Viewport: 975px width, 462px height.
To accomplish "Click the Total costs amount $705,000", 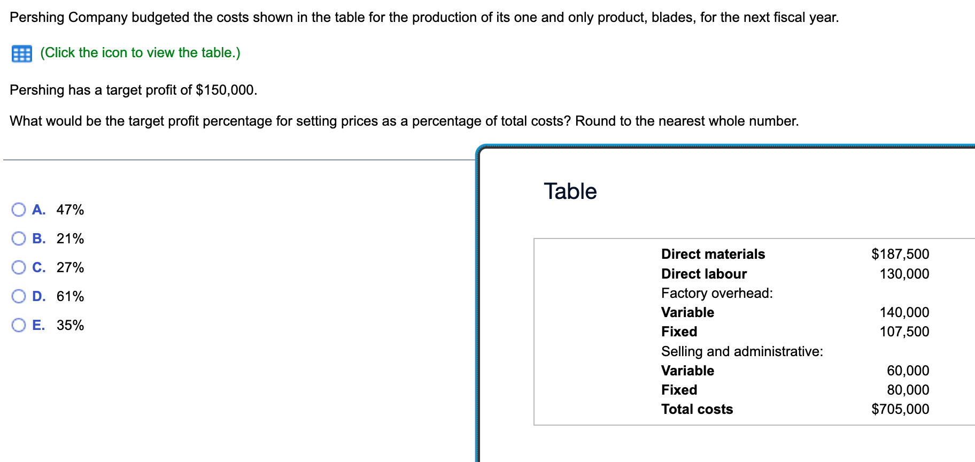I will coord(900,409).
